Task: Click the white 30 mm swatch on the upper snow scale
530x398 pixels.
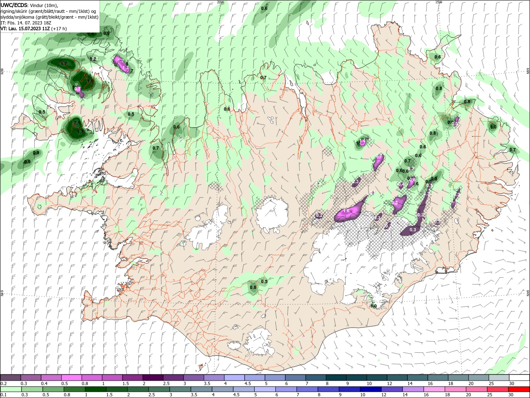Action: click(519, 378)
